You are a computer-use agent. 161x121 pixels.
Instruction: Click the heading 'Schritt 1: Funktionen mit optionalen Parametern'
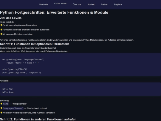35,44
